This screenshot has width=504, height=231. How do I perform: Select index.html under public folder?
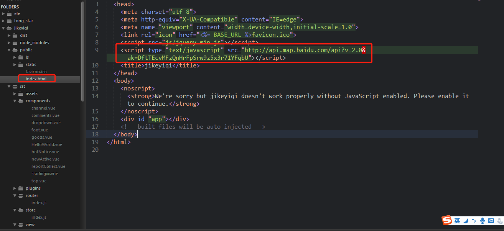36,79
